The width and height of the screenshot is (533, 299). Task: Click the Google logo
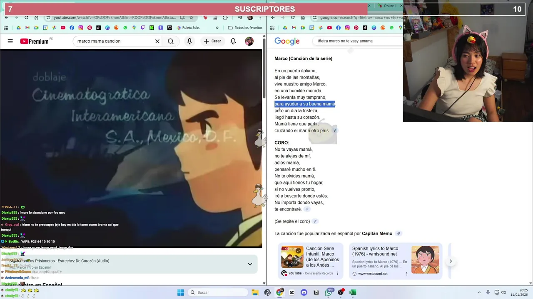click(x=287, y=41)
